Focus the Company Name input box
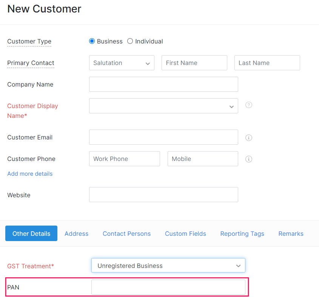The width and height of the screenshot is (319, 297). 163,84
